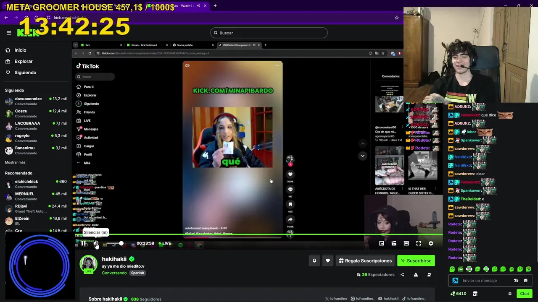Image resolution: width=538 pixels, height=302 pixels.
Task: Open TikTok link lufrandino_
Action: (414, 299)
